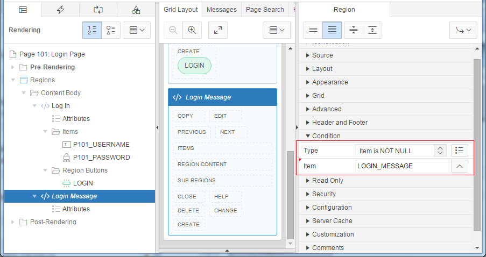Click the NEXT position slot
The height and width of the screenshot is (257, 486).
click(x=231, y=132)
